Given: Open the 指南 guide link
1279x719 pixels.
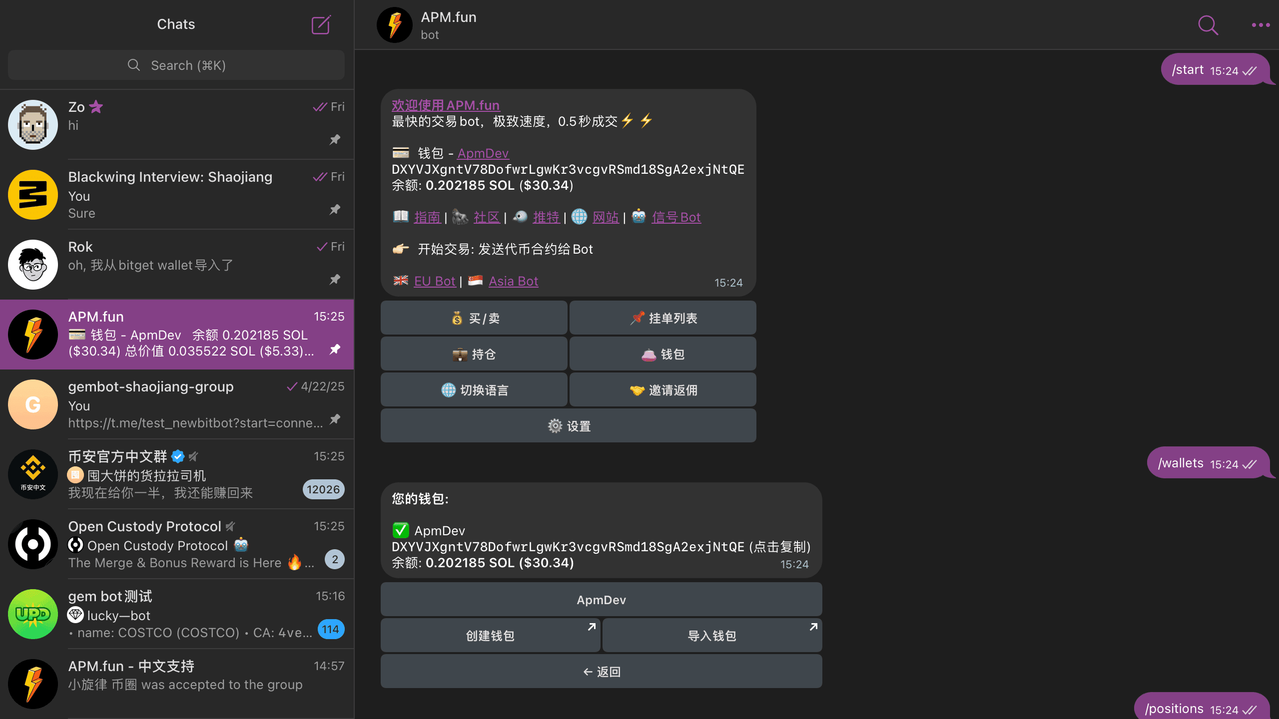Looking at the screenshot, I should (427, 217).
